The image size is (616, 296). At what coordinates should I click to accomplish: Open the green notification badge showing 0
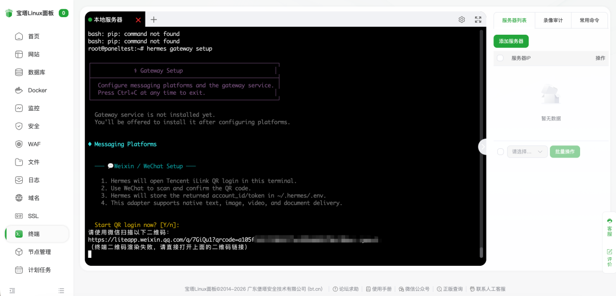pos(64,13)
